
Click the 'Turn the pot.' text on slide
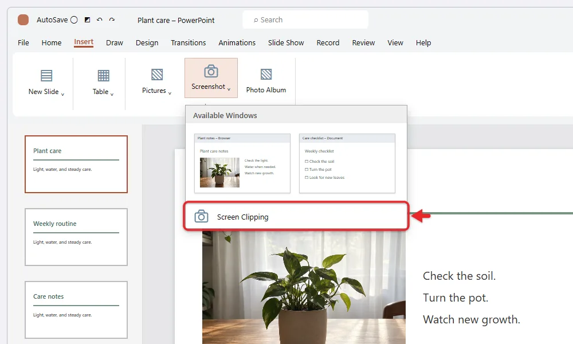(456, 298)
